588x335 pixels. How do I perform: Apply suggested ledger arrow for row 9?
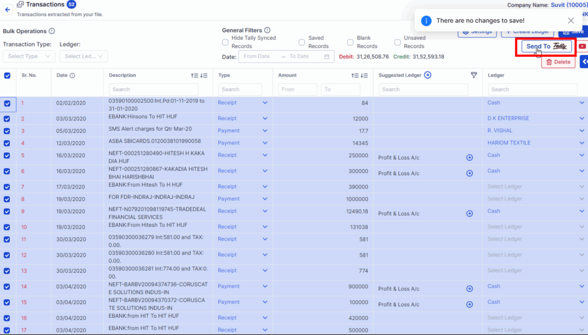[470, 213]
